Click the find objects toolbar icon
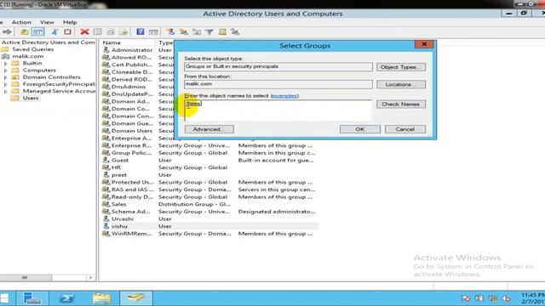The image size is (545, 306). (222, 32)
